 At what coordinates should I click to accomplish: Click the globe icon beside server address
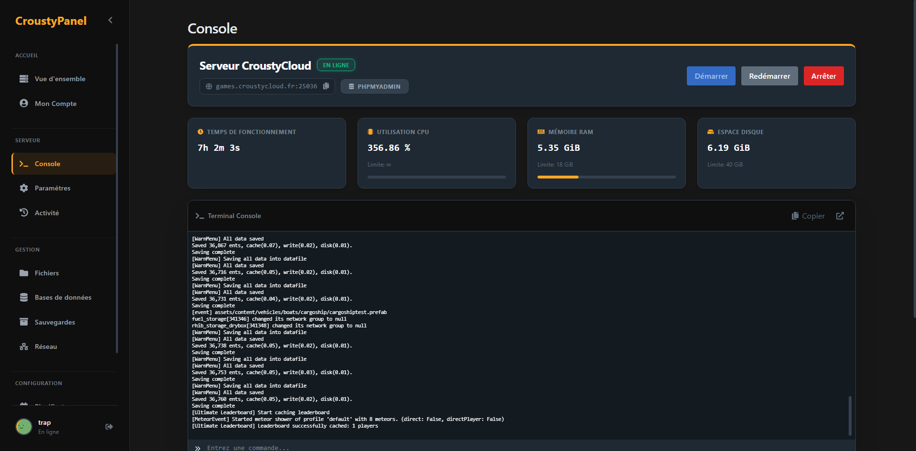209,86
